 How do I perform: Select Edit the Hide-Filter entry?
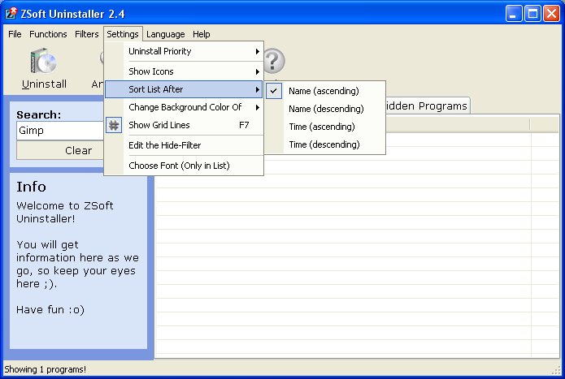184,145
